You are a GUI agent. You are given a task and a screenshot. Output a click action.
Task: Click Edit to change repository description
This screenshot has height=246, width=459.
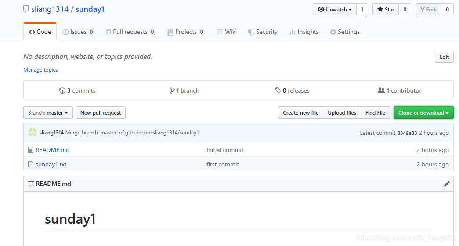pos(444,57)
